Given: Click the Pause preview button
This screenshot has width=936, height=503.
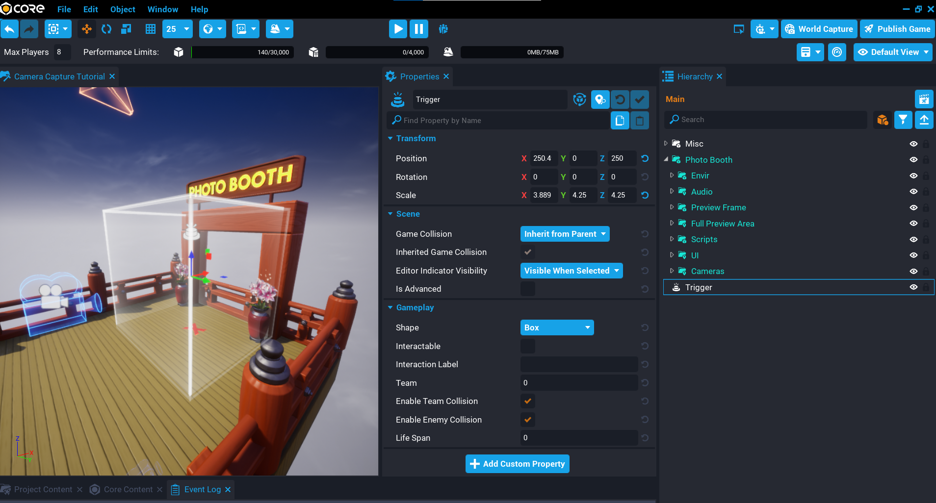Looking at the screenshot, I should point(419,29).
